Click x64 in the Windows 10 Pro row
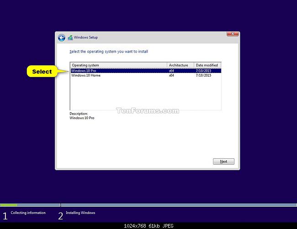Viewport: 297px width, 229px height. point(171,71)
